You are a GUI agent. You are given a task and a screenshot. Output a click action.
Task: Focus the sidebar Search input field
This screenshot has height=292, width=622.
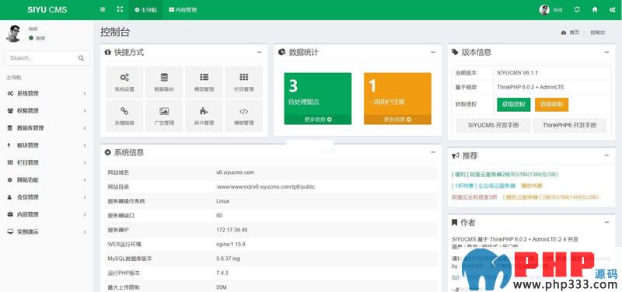[x=41, y=57]
